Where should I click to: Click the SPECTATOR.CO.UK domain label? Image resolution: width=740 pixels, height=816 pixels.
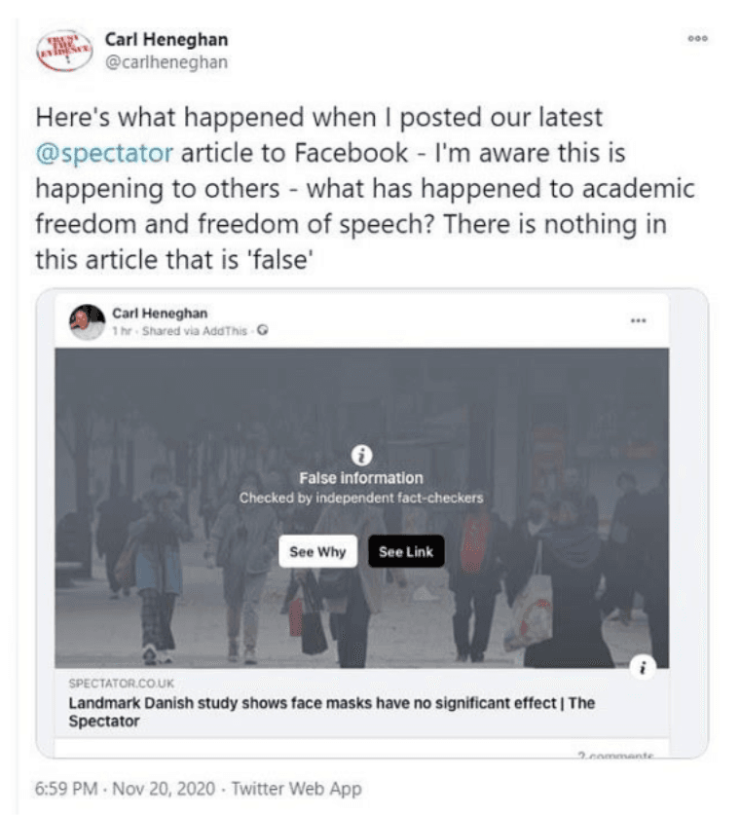point(121,685)
